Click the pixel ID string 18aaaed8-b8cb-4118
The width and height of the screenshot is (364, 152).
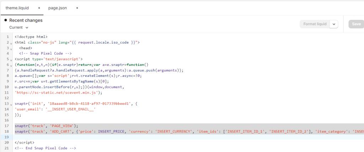click(x=89, y=104)
